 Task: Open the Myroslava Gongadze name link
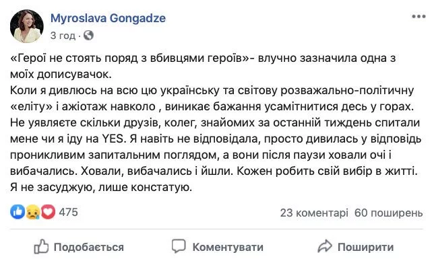(108, 18)
